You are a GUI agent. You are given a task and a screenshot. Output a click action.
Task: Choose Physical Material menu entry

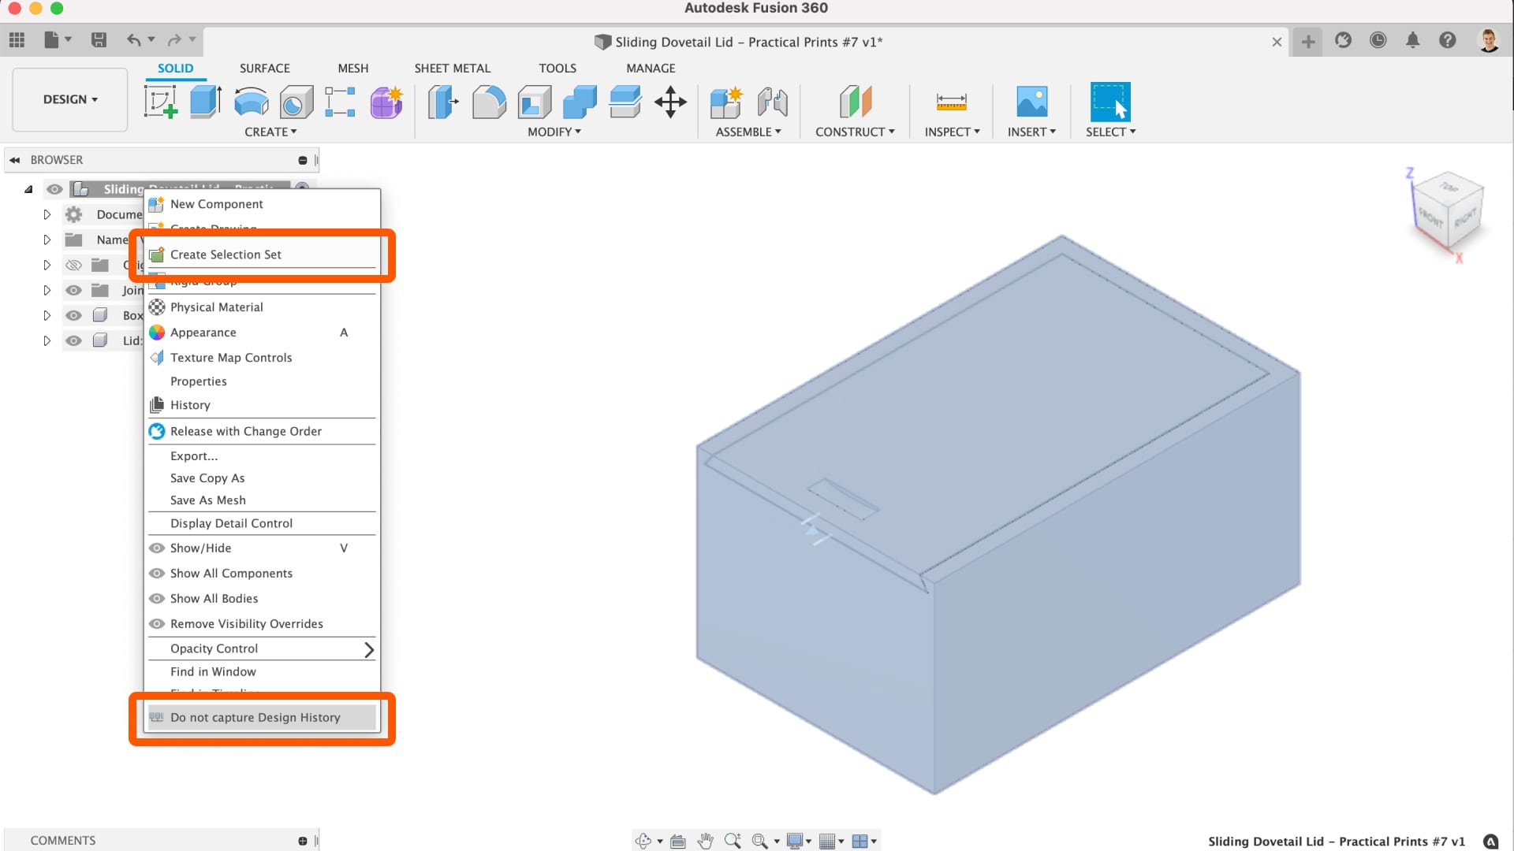pos(262,307)
